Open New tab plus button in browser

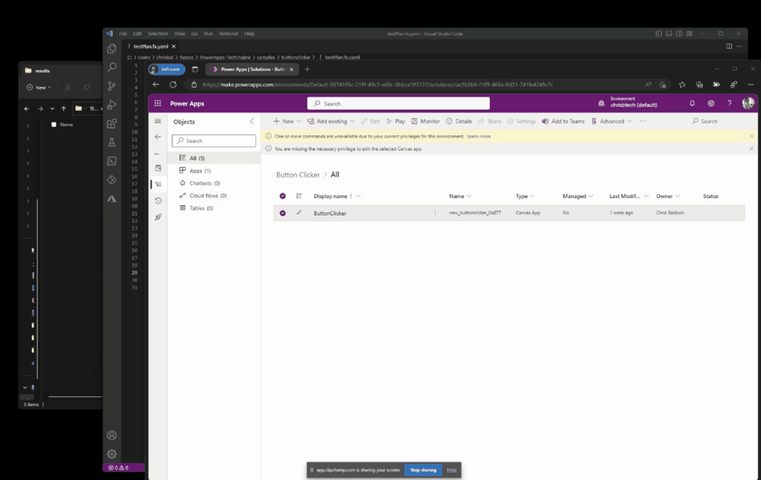point(307,69)
